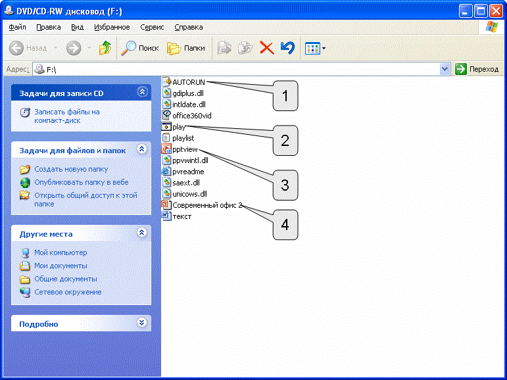Open the Forward history dropdown arrow

point(89,48)
